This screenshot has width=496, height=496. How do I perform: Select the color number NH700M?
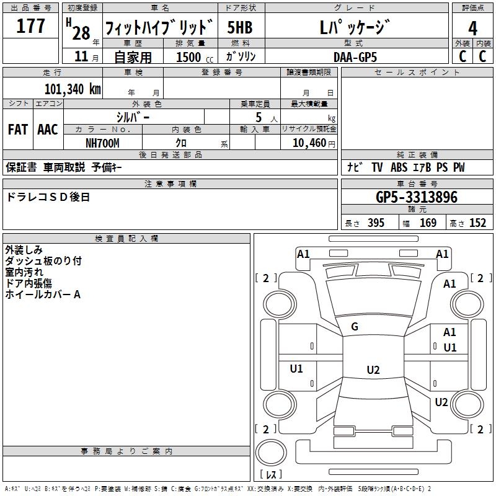tap(102, 143)
